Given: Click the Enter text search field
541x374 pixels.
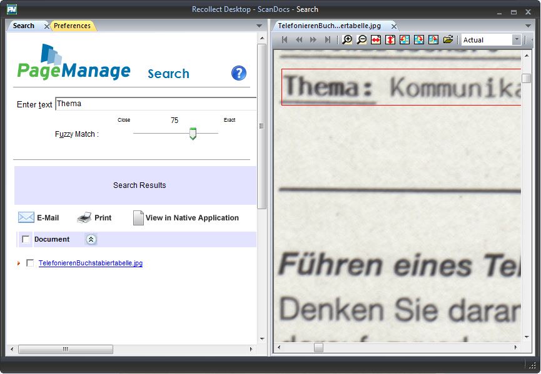Looking at the screenshot, I should click(155, 104).
